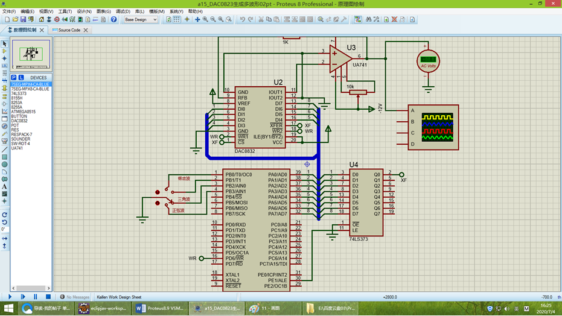
Task: Flip vertically with the Y-mirror icon
Action: [x=4, y=246]
